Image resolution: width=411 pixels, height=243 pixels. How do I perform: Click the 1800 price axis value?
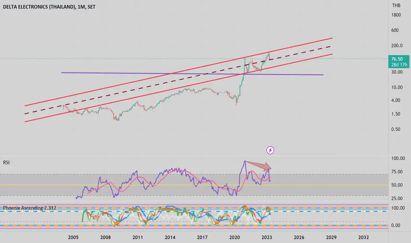[x=396, y=15]
